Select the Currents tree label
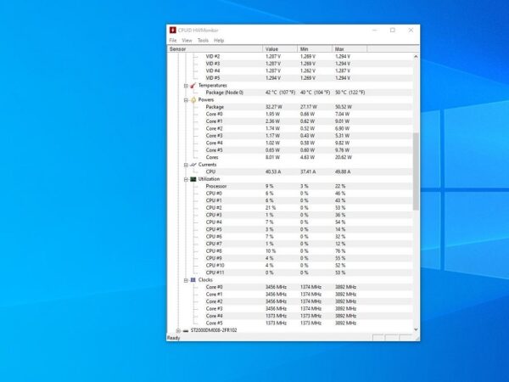This screenshot has height=382, width=509. pos(207,165)
